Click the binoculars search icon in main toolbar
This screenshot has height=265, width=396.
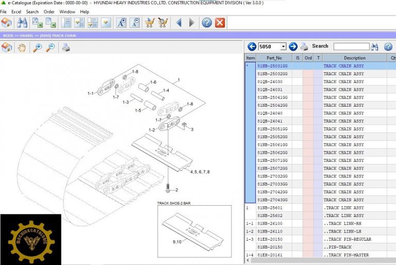pyautogui.click(x=22, y=23)
